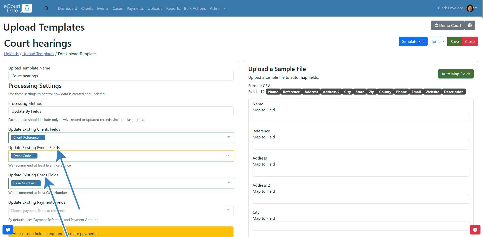The image size is (483, 237).
Task: Click Map to Field input for City
Action: 361,226
